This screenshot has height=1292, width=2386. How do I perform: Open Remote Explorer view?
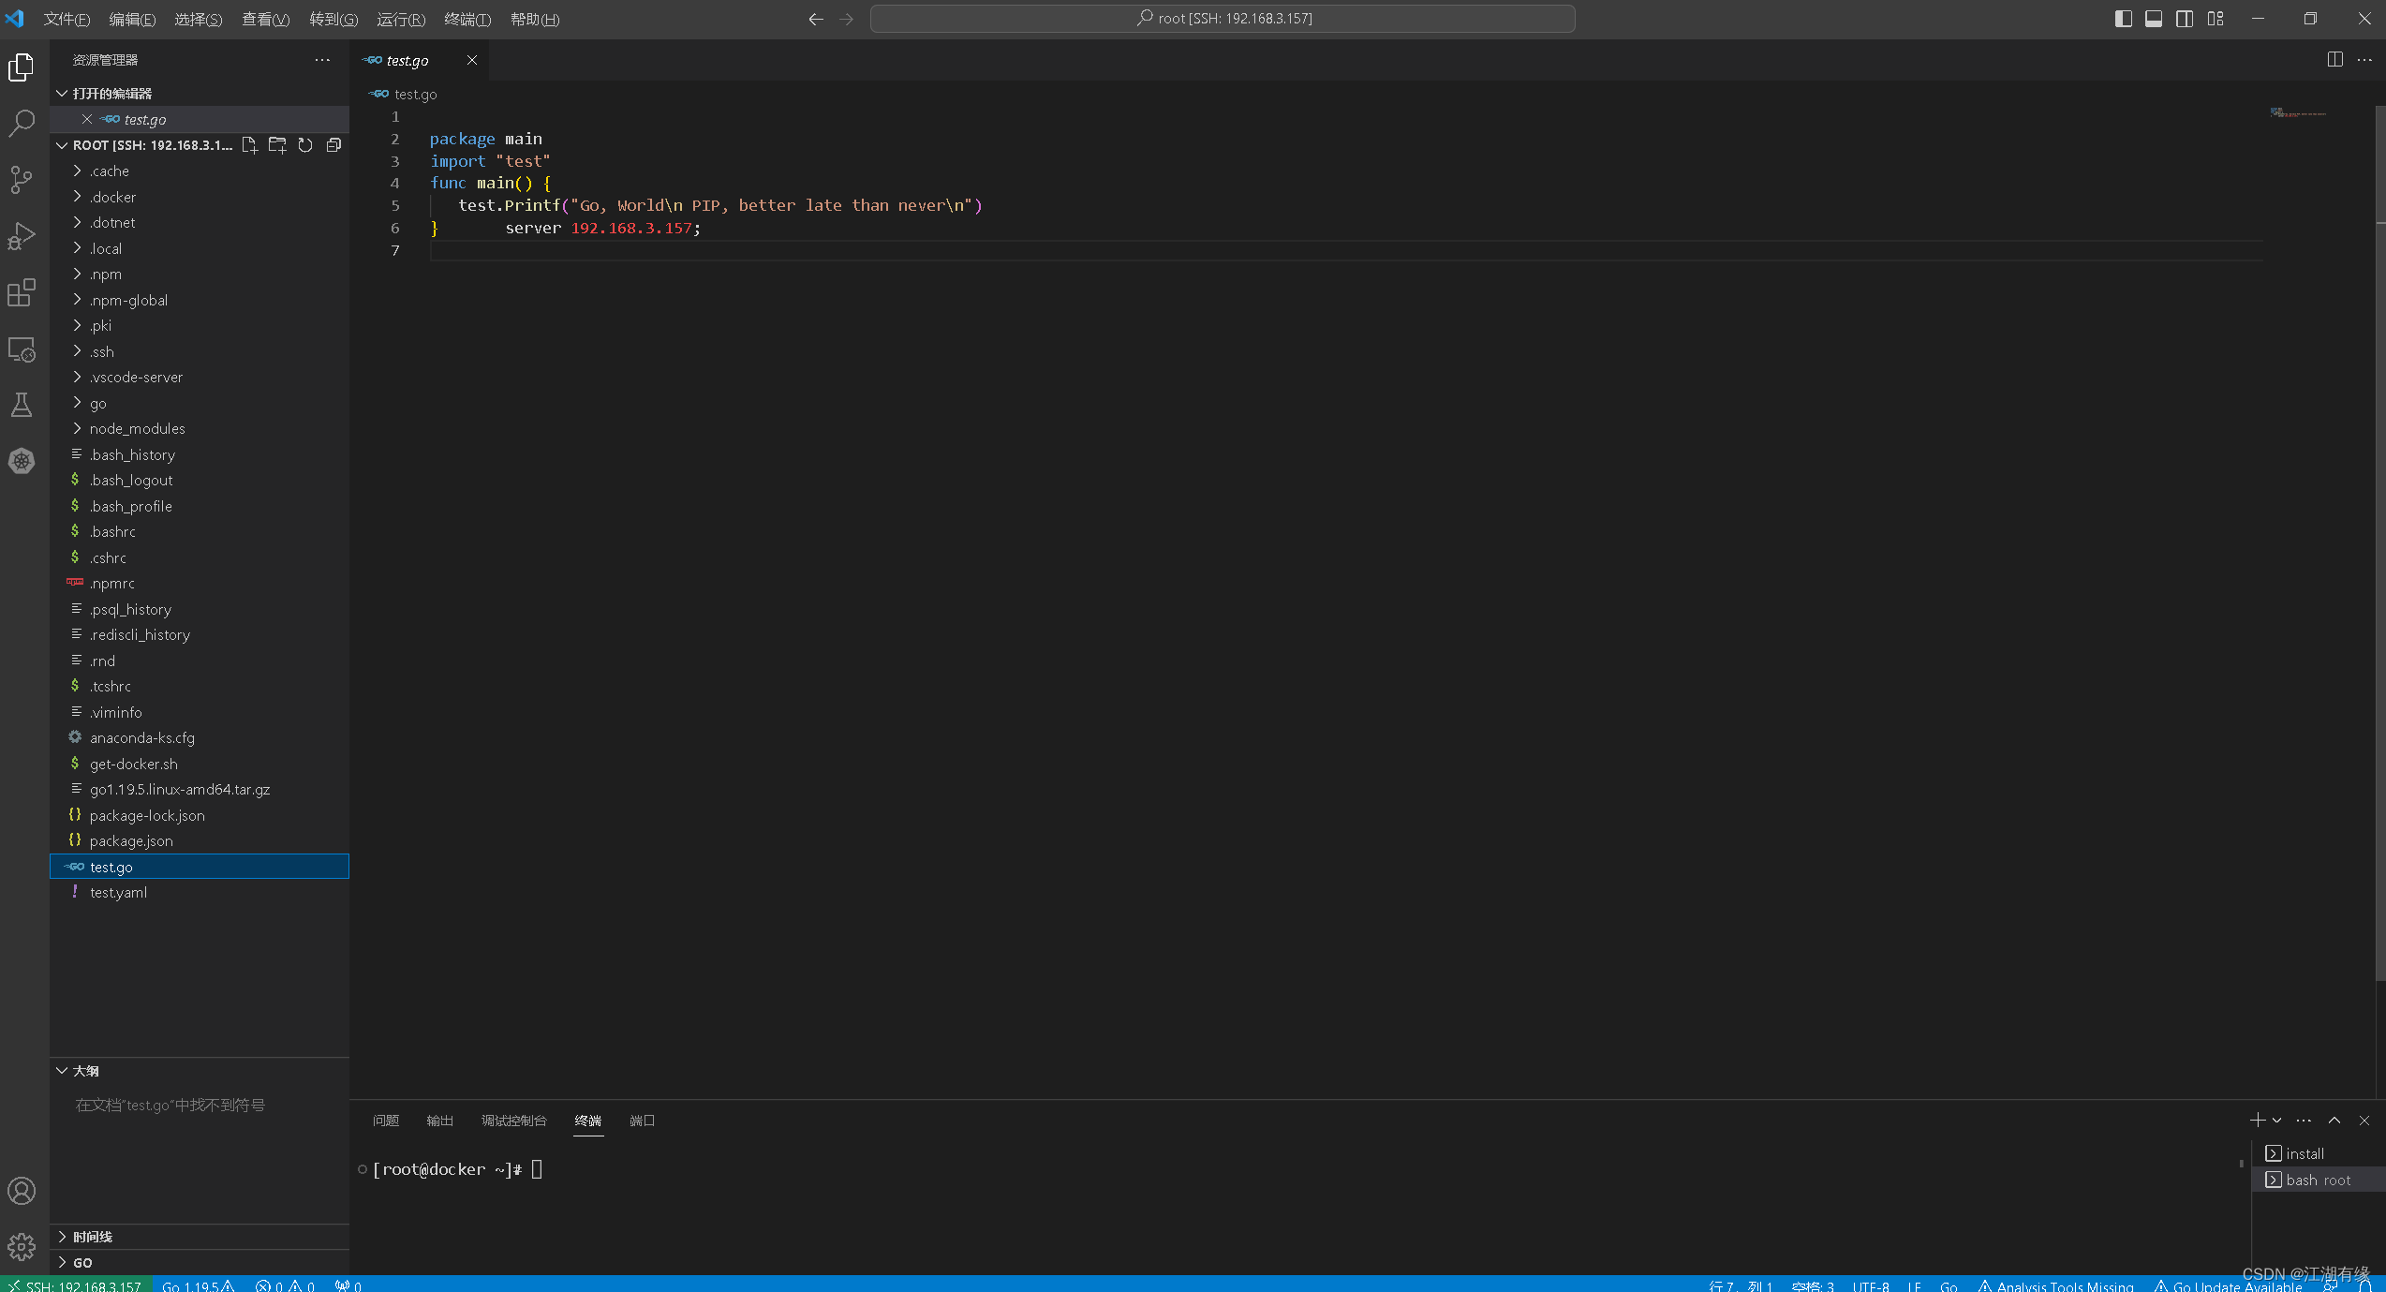(x=22, y=349)
